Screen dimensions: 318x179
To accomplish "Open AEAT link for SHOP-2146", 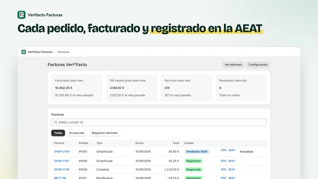I will pyautogui.click(x=232, y=169).
